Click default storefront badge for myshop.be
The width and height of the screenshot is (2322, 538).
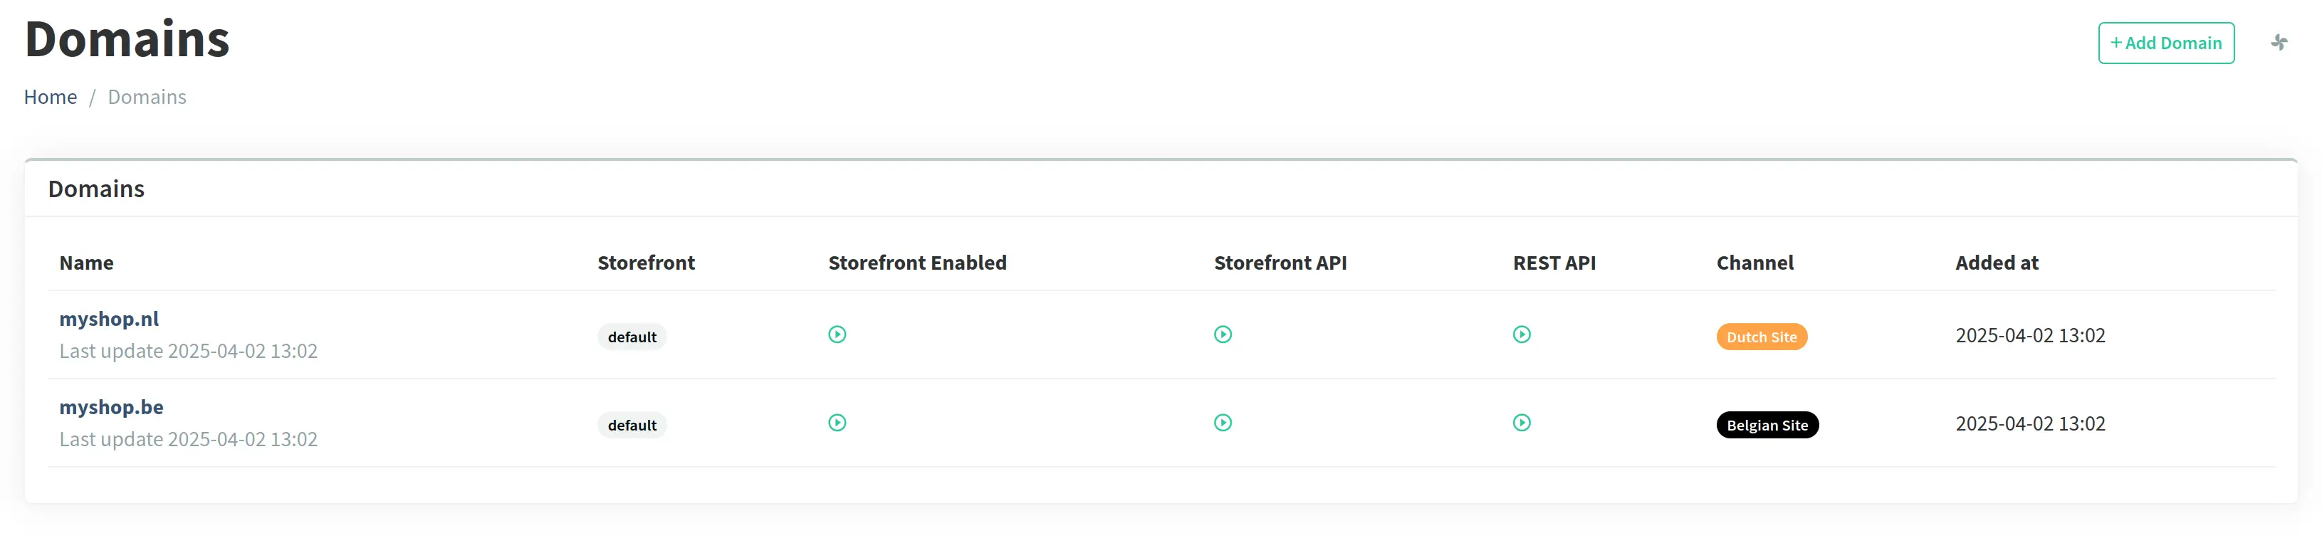point(631,426)
